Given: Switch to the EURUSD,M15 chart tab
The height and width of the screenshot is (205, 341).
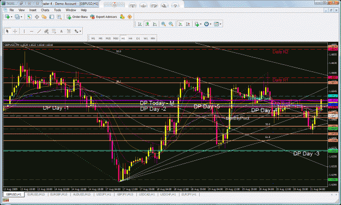Looking at the screenshot, I should point(36,194).
